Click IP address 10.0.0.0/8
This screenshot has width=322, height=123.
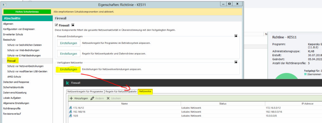point(271,116)
